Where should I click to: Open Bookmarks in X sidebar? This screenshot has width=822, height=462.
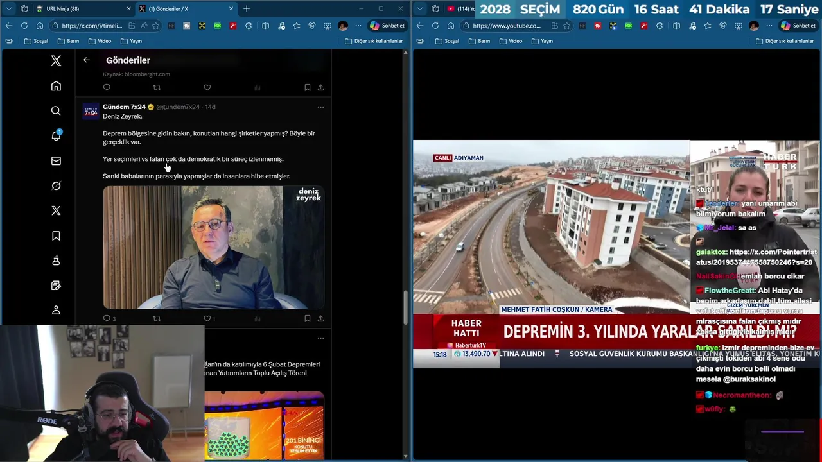[56, 236]
